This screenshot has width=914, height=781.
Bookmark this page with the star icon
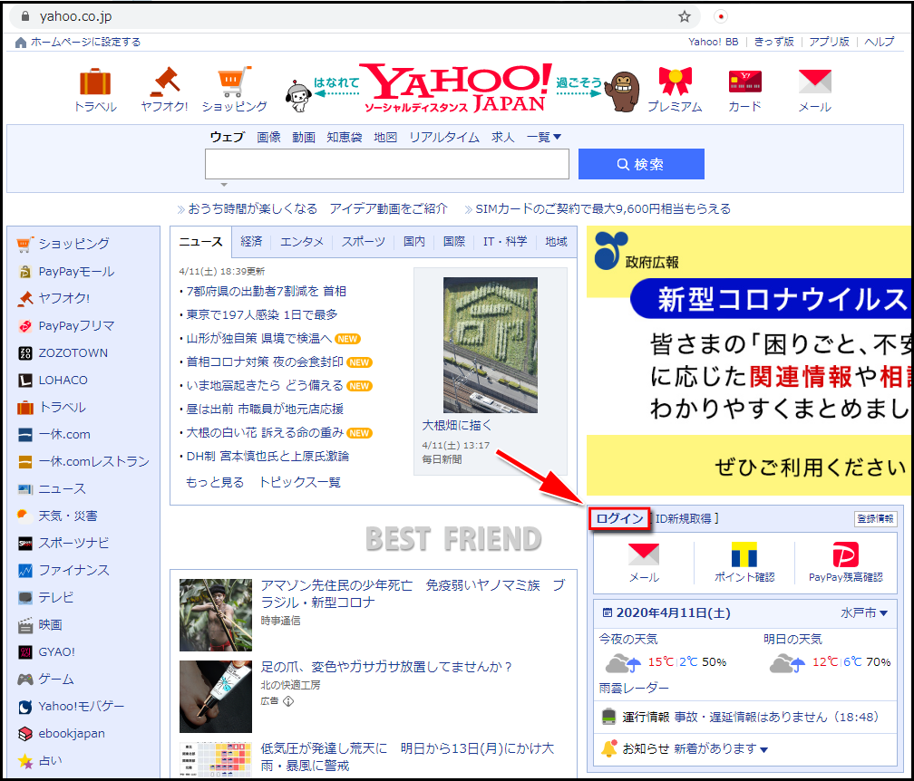(x=685, y=17)
